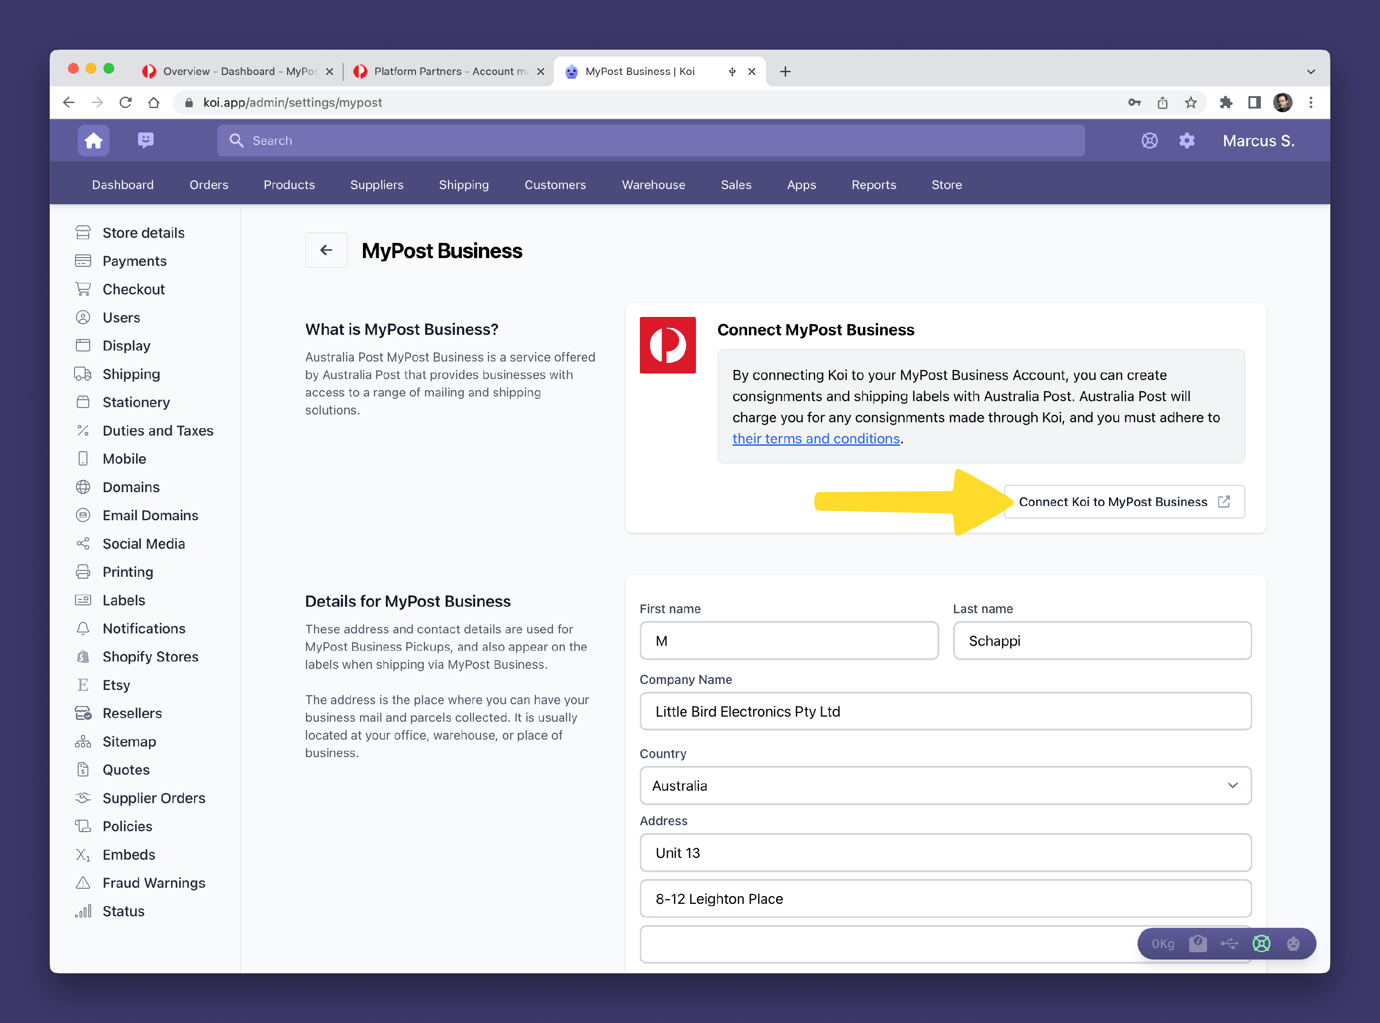Bookmark this page with the star icon
Screen dimensions: 1380x1023
(1190, 103)
